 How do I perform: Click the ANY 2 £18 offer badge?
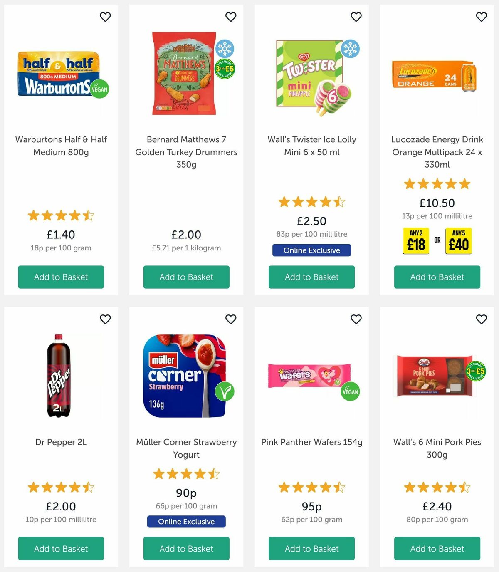pos(415,240)
